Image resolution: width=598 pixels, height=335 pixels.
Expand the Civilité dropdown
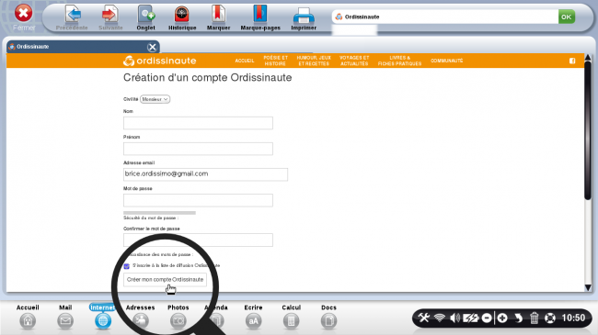coord(155,99)
